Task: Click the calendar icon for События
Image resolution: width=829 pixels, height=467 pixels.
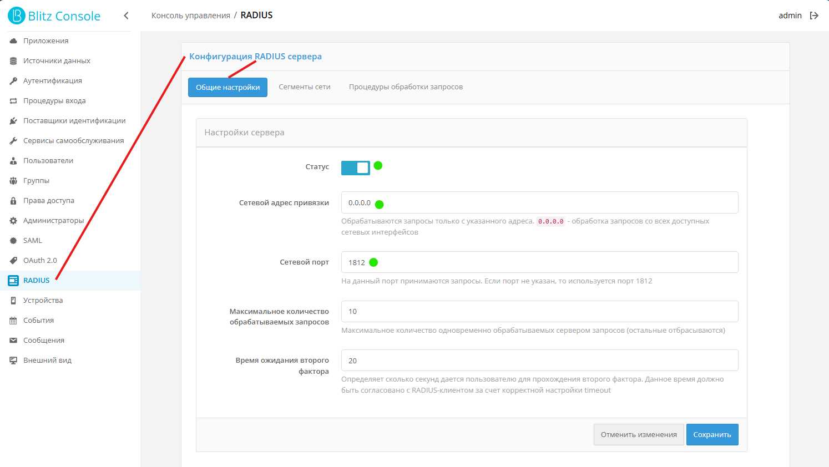Action: (13, 321)
